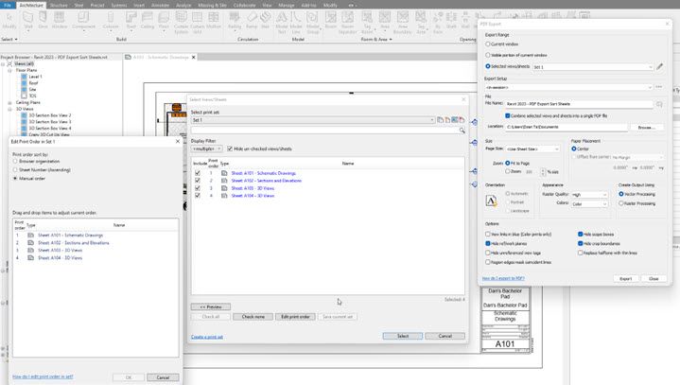The width and height of the screenshot is (680, 385).
Task: Switch to the Annotate ribbon tab
Action: point(160,6)
